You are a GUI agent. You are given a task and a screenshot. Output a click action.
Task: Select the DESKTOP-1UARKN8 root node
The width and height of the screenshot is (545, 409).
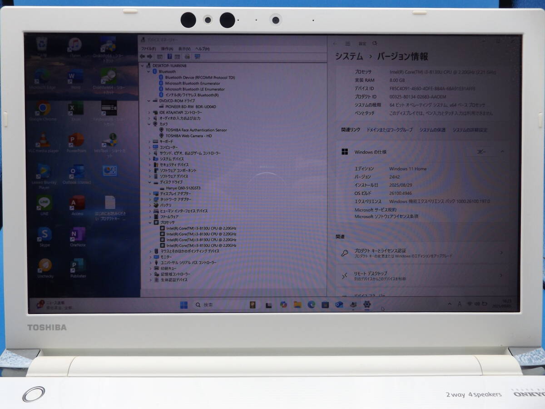(x=169, y=66)
